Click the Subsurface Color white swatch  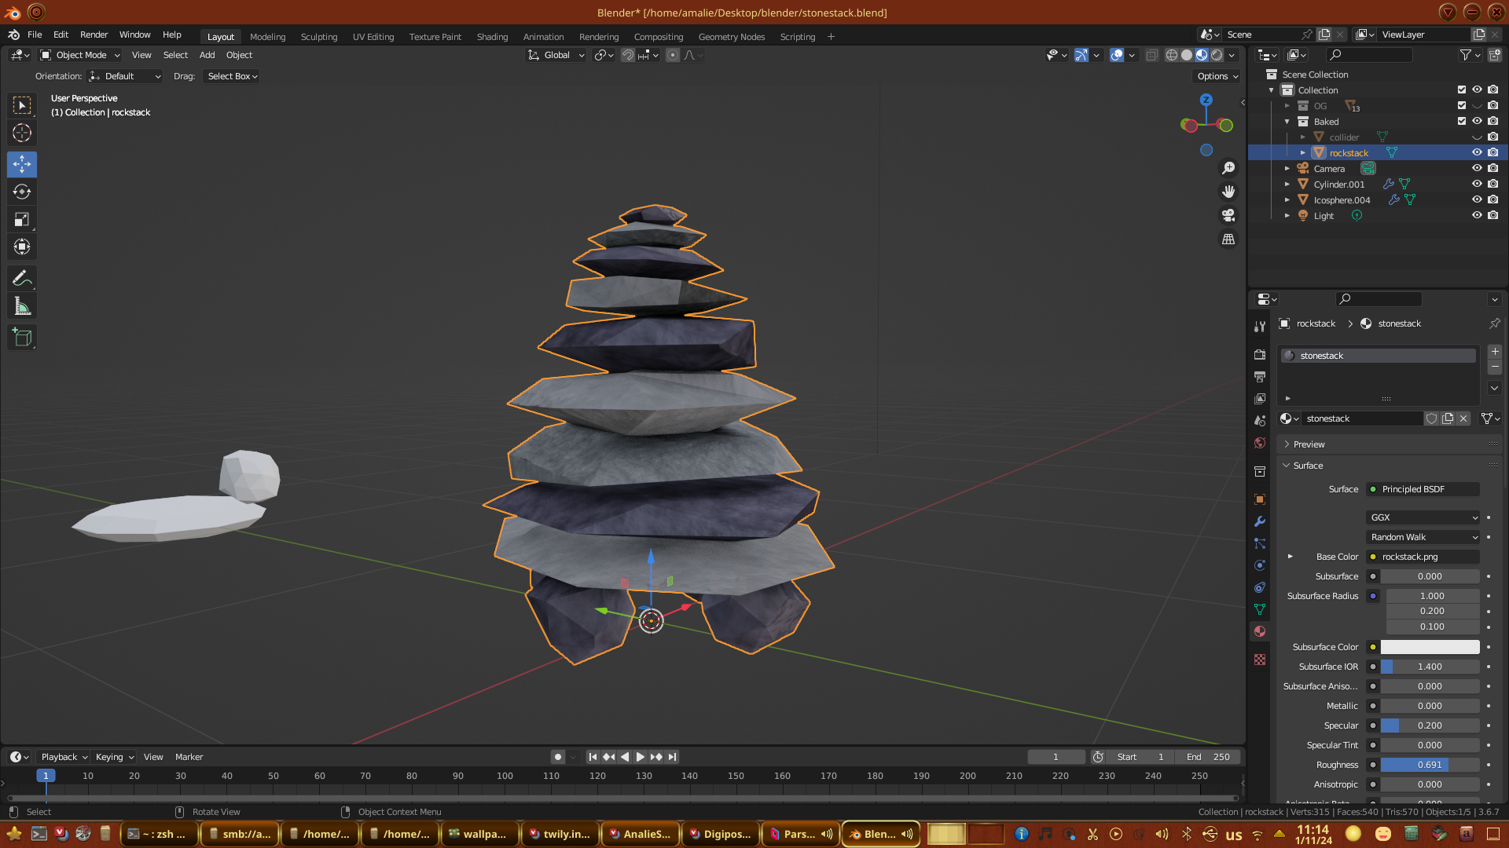1430,647
